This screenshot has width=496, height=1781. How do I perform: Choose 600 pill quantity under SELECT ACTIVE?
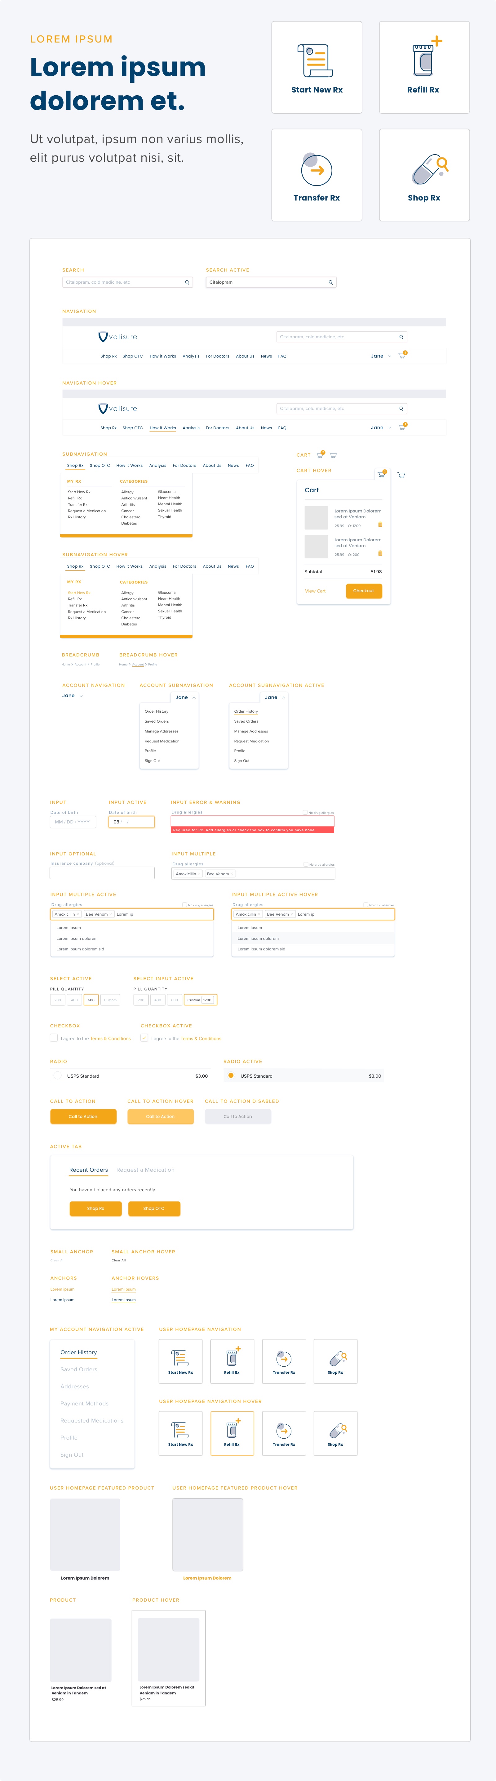[x=91, y=1000]
